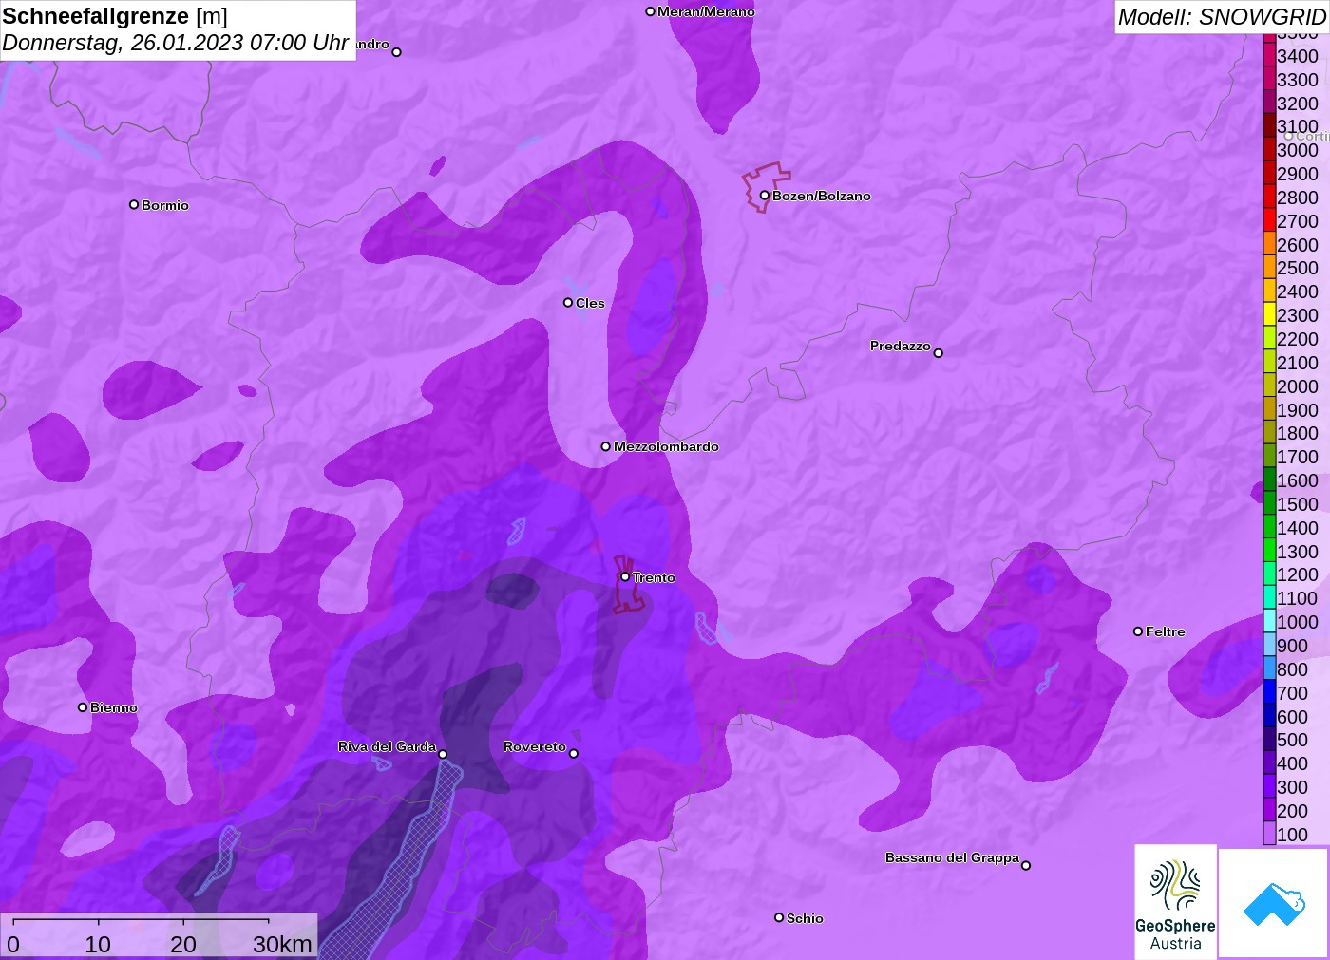Image resolution: width=1330 pixels, height=960 pixels.
Task: Click the Modell: SNOWGRID label
Action: pyautogui.click(x=1222, y=17)
